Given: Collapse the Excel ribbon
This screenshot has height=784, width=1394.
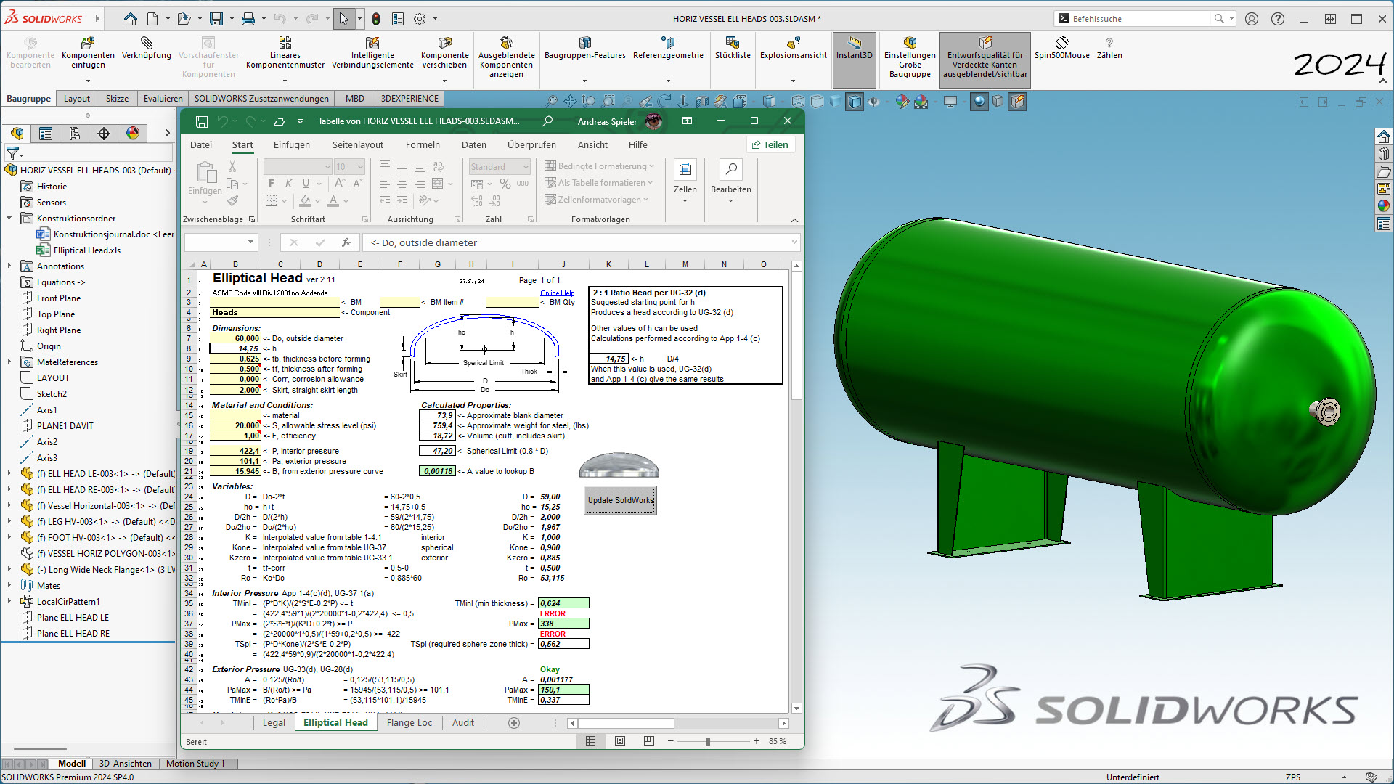Looking at the screenshot, I should [x=794, y=220].
